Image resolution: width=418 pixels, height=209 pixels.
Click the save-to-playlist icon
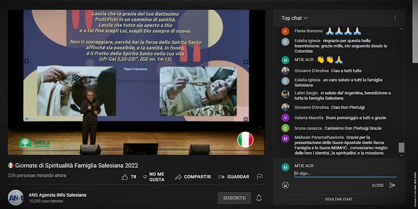tap(221, 177)
